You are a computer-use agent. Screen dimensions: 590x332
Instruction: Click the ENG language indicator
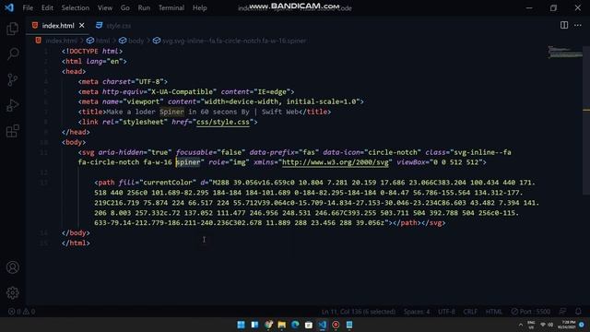point(531,325)
